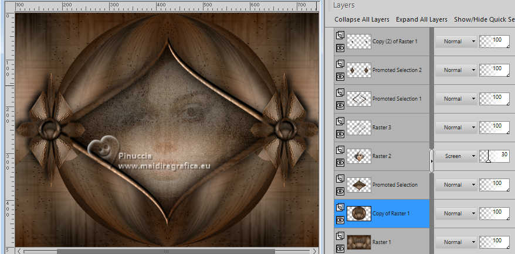Click layer type icon of Copy of Raster 1
Viewport: 515px width, 254px height.
click(340, 208)
